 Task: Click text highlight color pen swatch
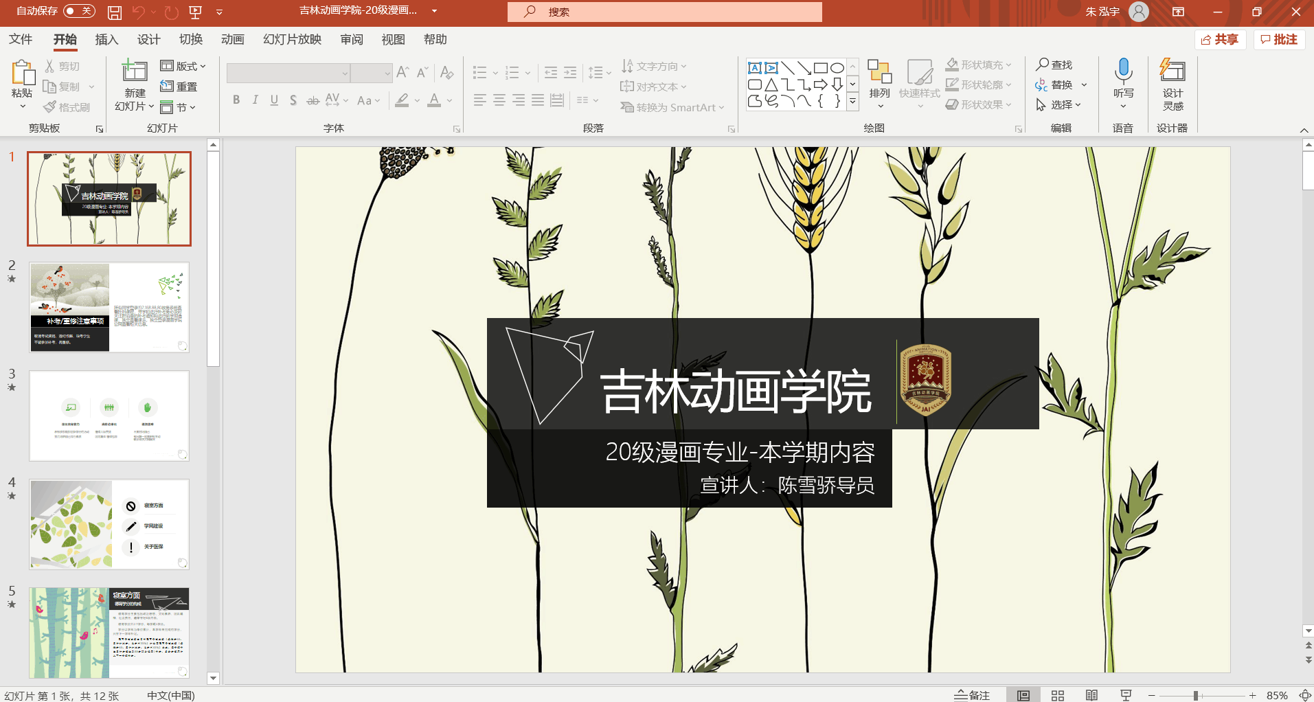(x=403, y=100)
